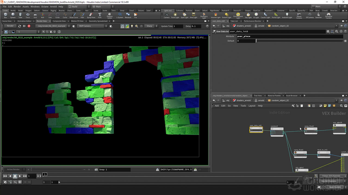Toggle Auto Update mode at bottom right

pos(335,187)
